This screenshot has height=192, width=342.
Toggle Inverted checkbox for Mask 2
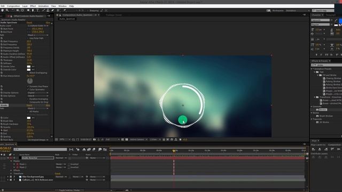69,167
